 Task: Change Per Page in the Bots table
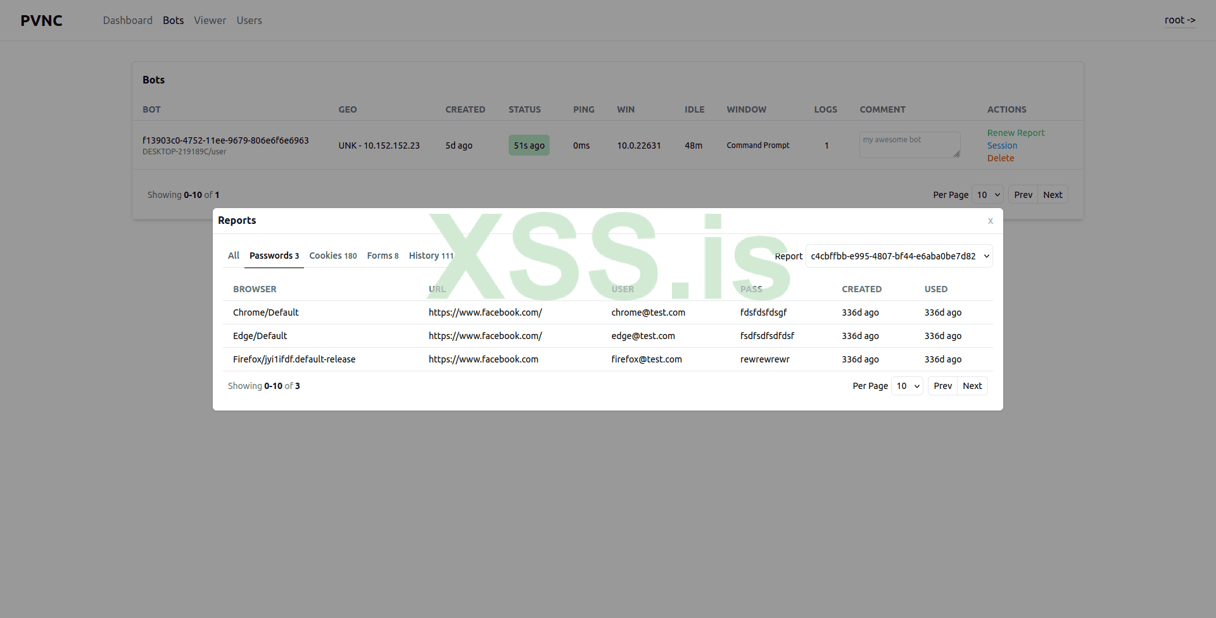(988, 195)
